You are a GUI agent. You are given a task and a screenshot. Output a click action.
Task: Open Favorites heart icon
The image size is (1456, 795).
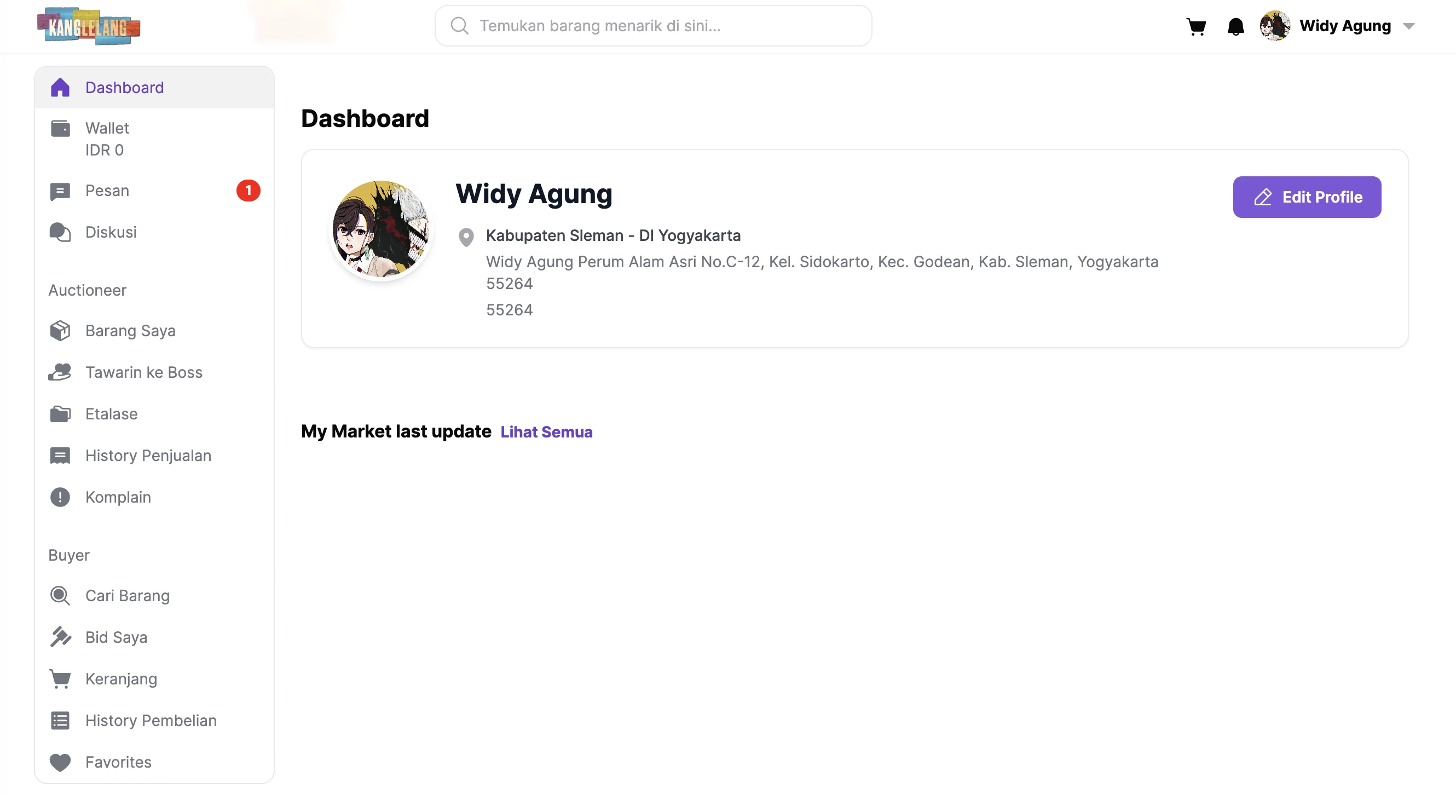pyautogui.click(x=60, y=762)
